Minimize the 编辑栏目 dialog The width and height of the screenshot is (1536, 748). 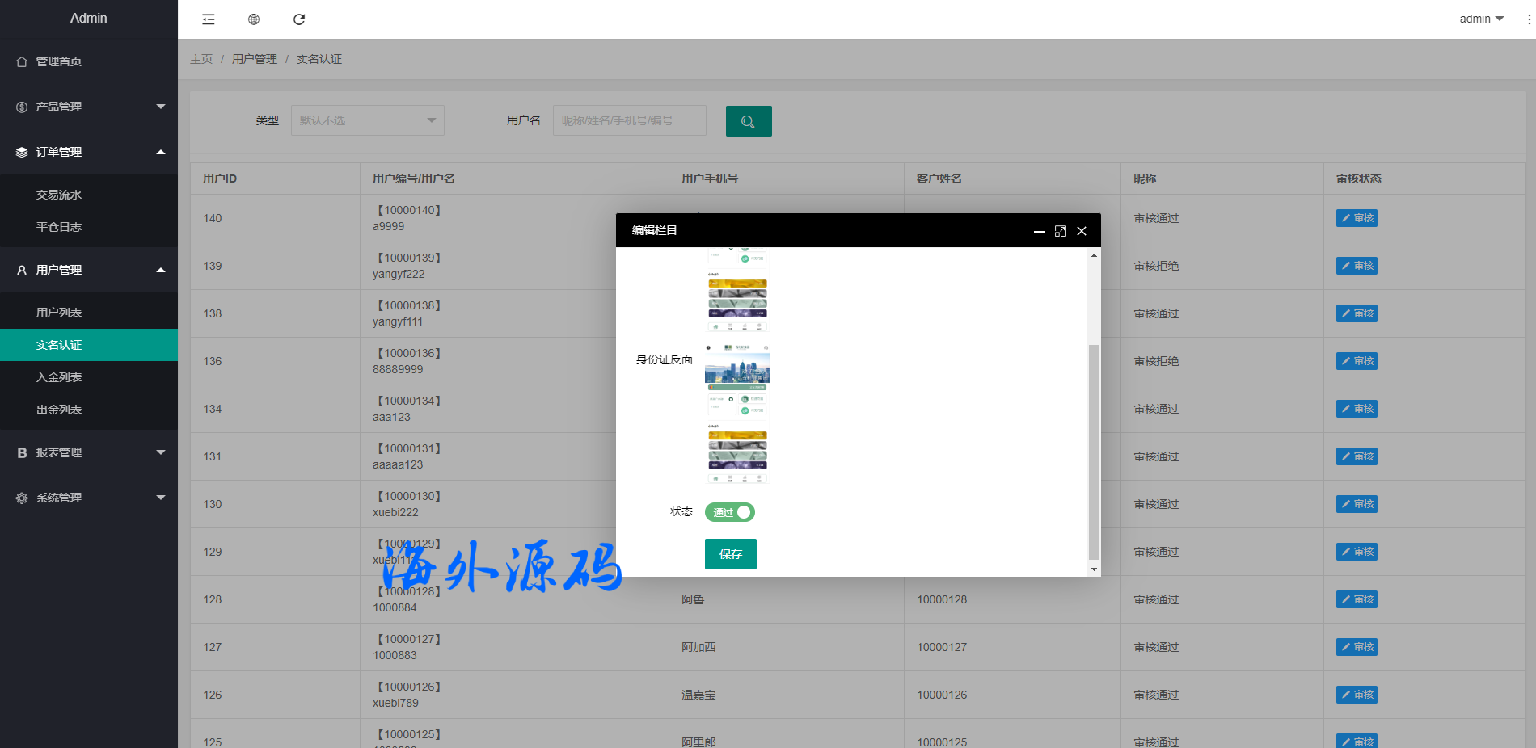[x=1040, y=231]
